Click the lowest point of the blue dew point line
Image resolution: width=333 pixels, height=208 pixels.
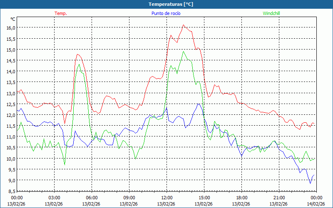click(310, 183)
